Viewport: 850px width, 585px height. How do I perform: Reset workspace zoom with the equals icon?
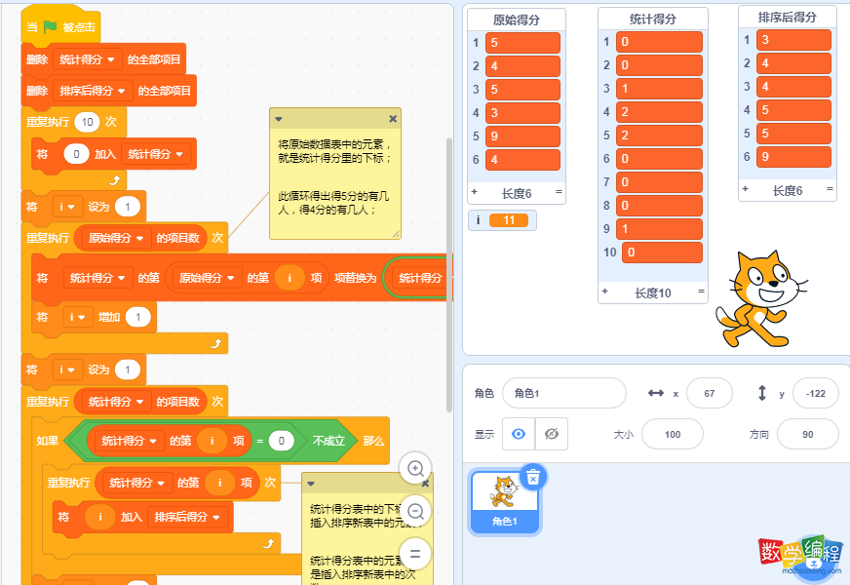415,553
